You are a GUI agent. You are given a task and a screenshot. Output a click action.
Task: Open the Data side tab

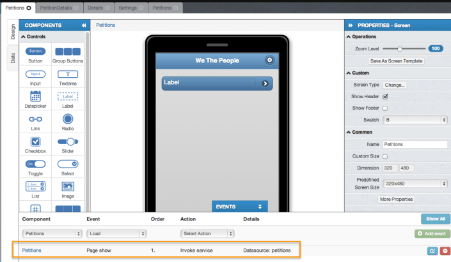tap(13, 59)
